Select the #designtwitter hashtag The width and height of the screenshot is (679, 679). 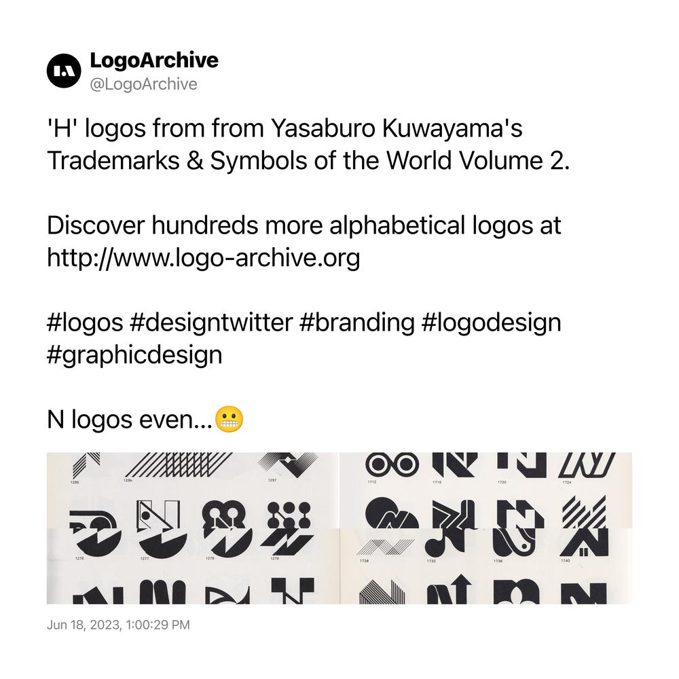coord(211,323)
